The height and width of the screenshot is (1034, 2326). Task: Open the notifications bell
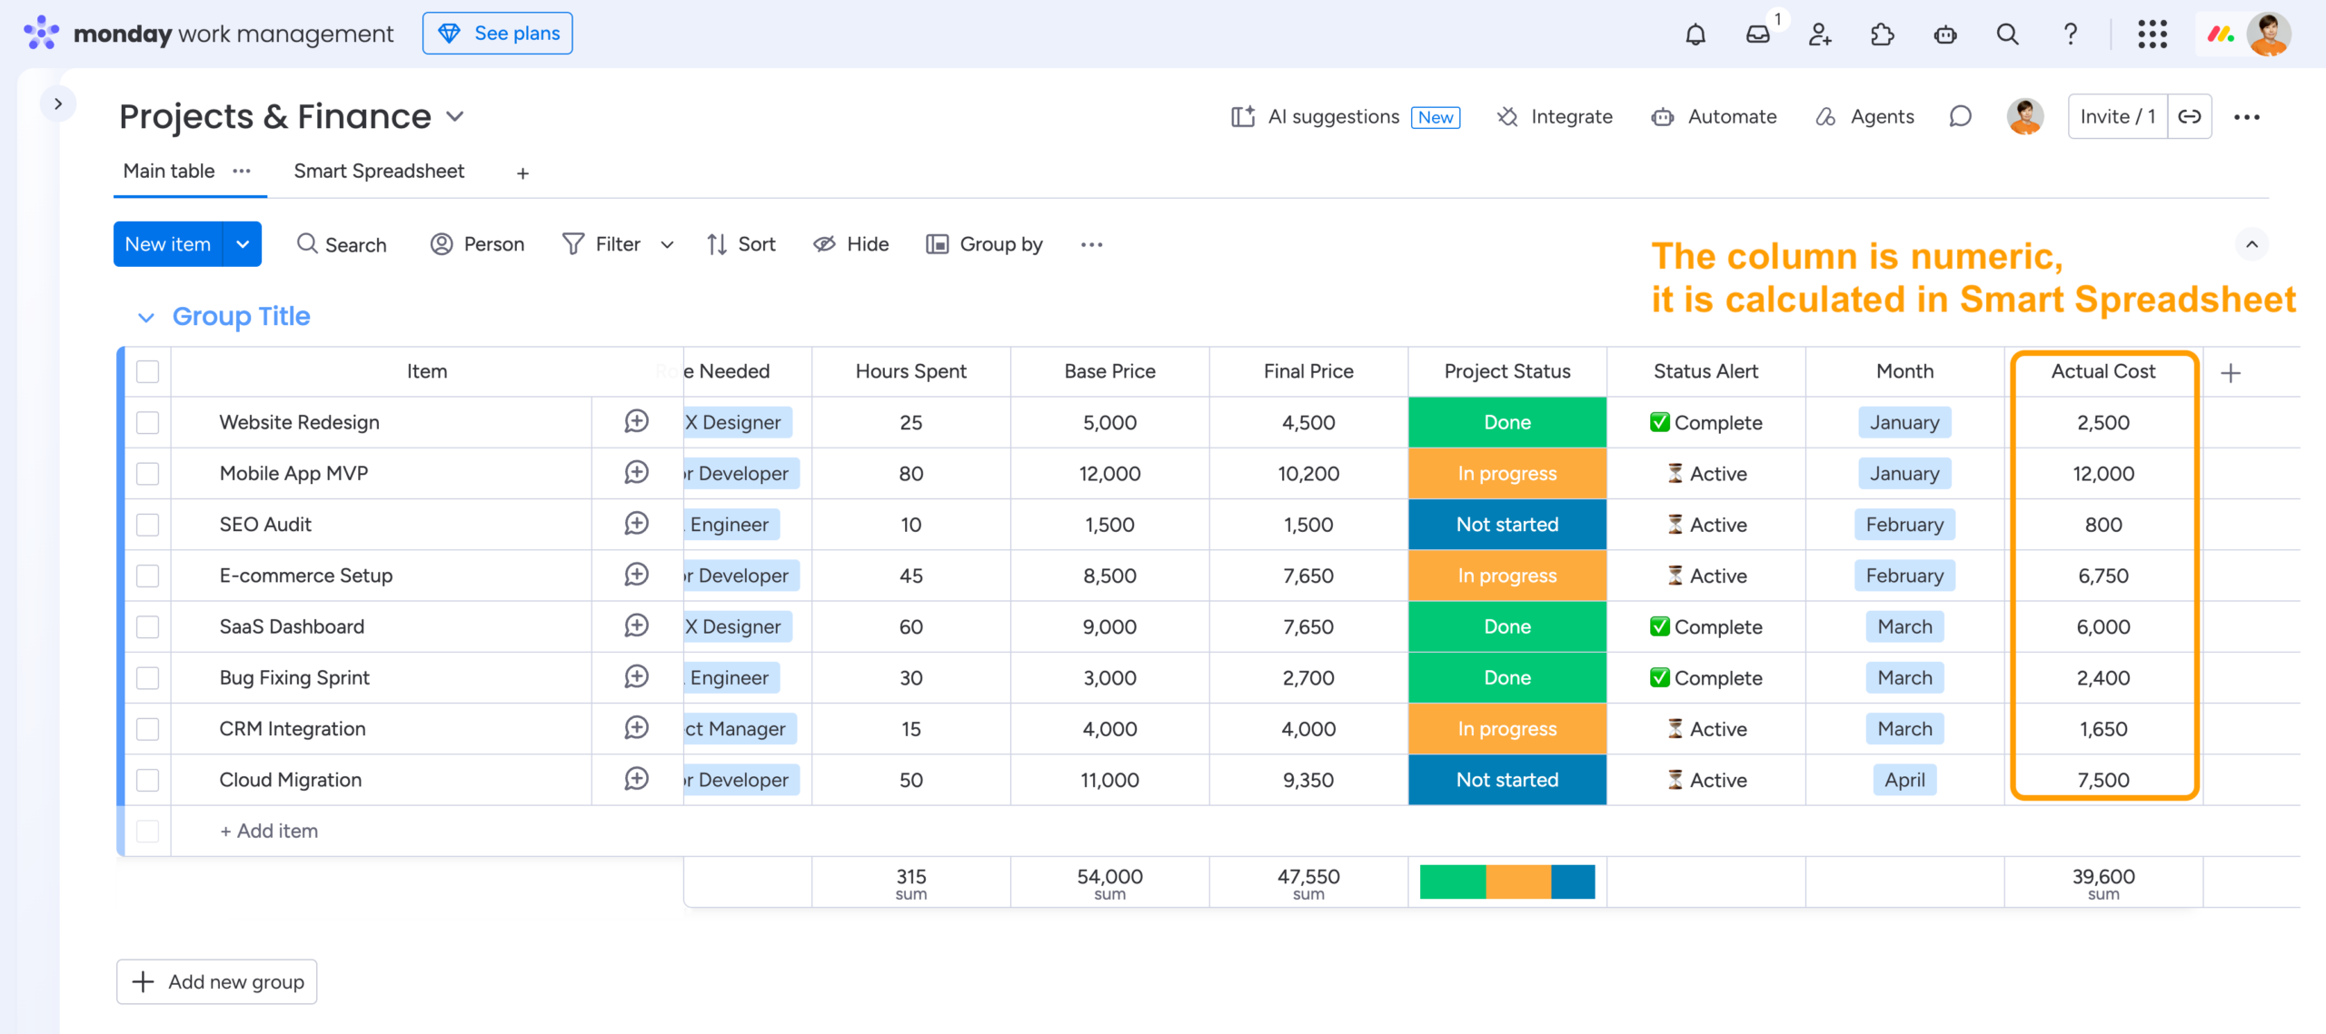1695,34
